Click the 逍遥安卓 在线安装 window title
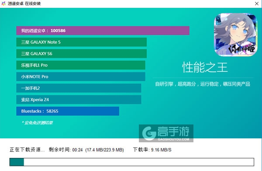 [24, 3]
